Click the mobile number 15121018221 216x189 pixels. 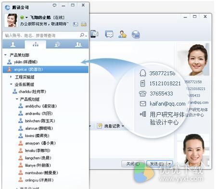tap(165, 83)
